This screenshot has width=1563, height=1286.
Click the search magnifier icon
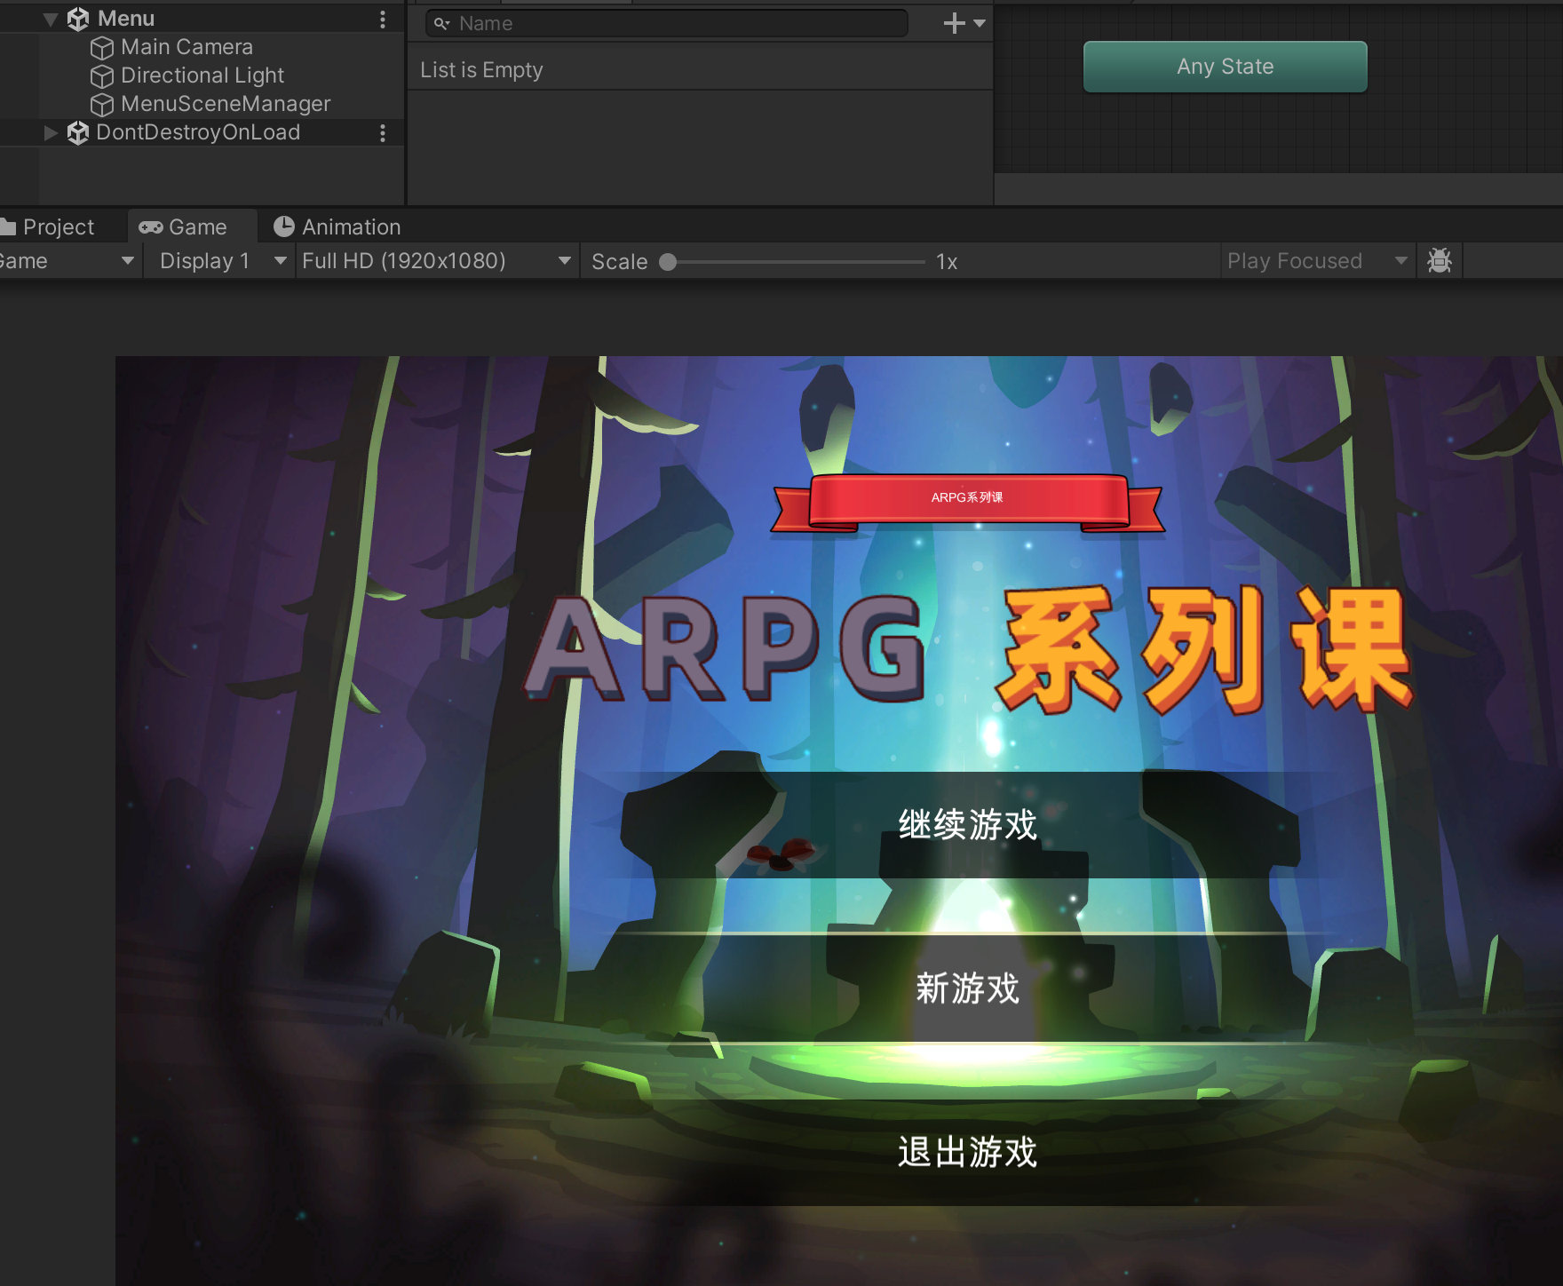441,23
